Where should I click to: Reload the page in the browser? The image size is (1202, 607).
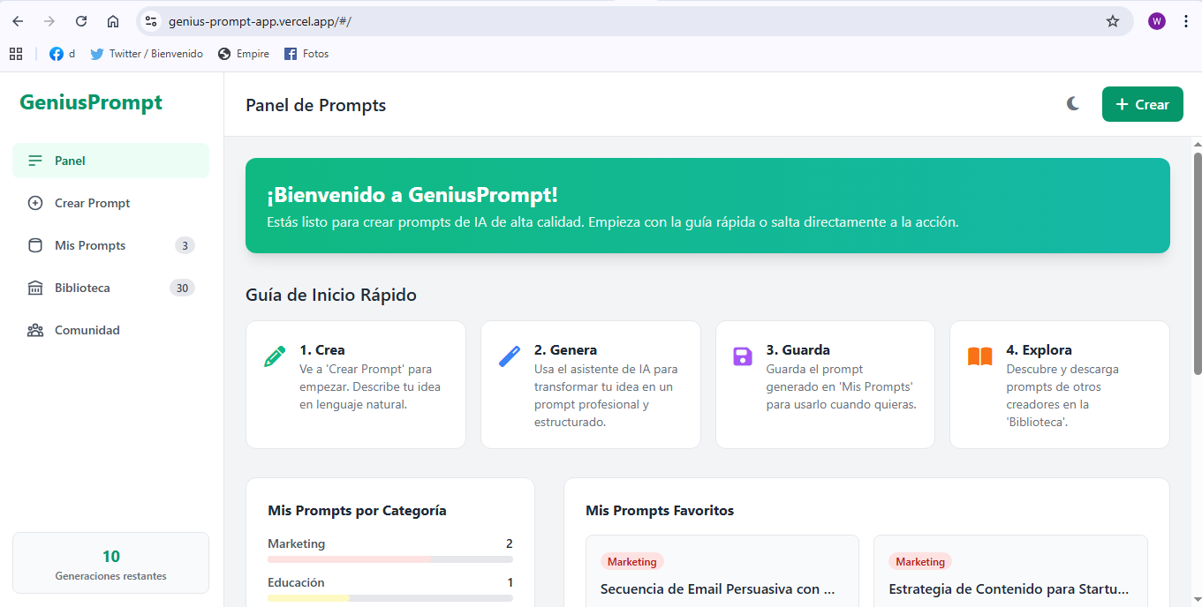[x=81, y=21]
